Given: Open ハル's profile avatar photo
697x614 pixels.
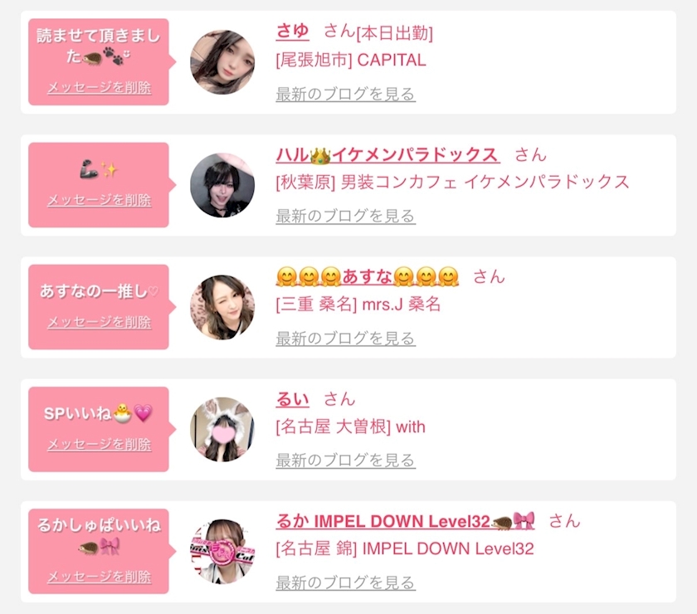Looking at the screenshot, I should (222, 185).
